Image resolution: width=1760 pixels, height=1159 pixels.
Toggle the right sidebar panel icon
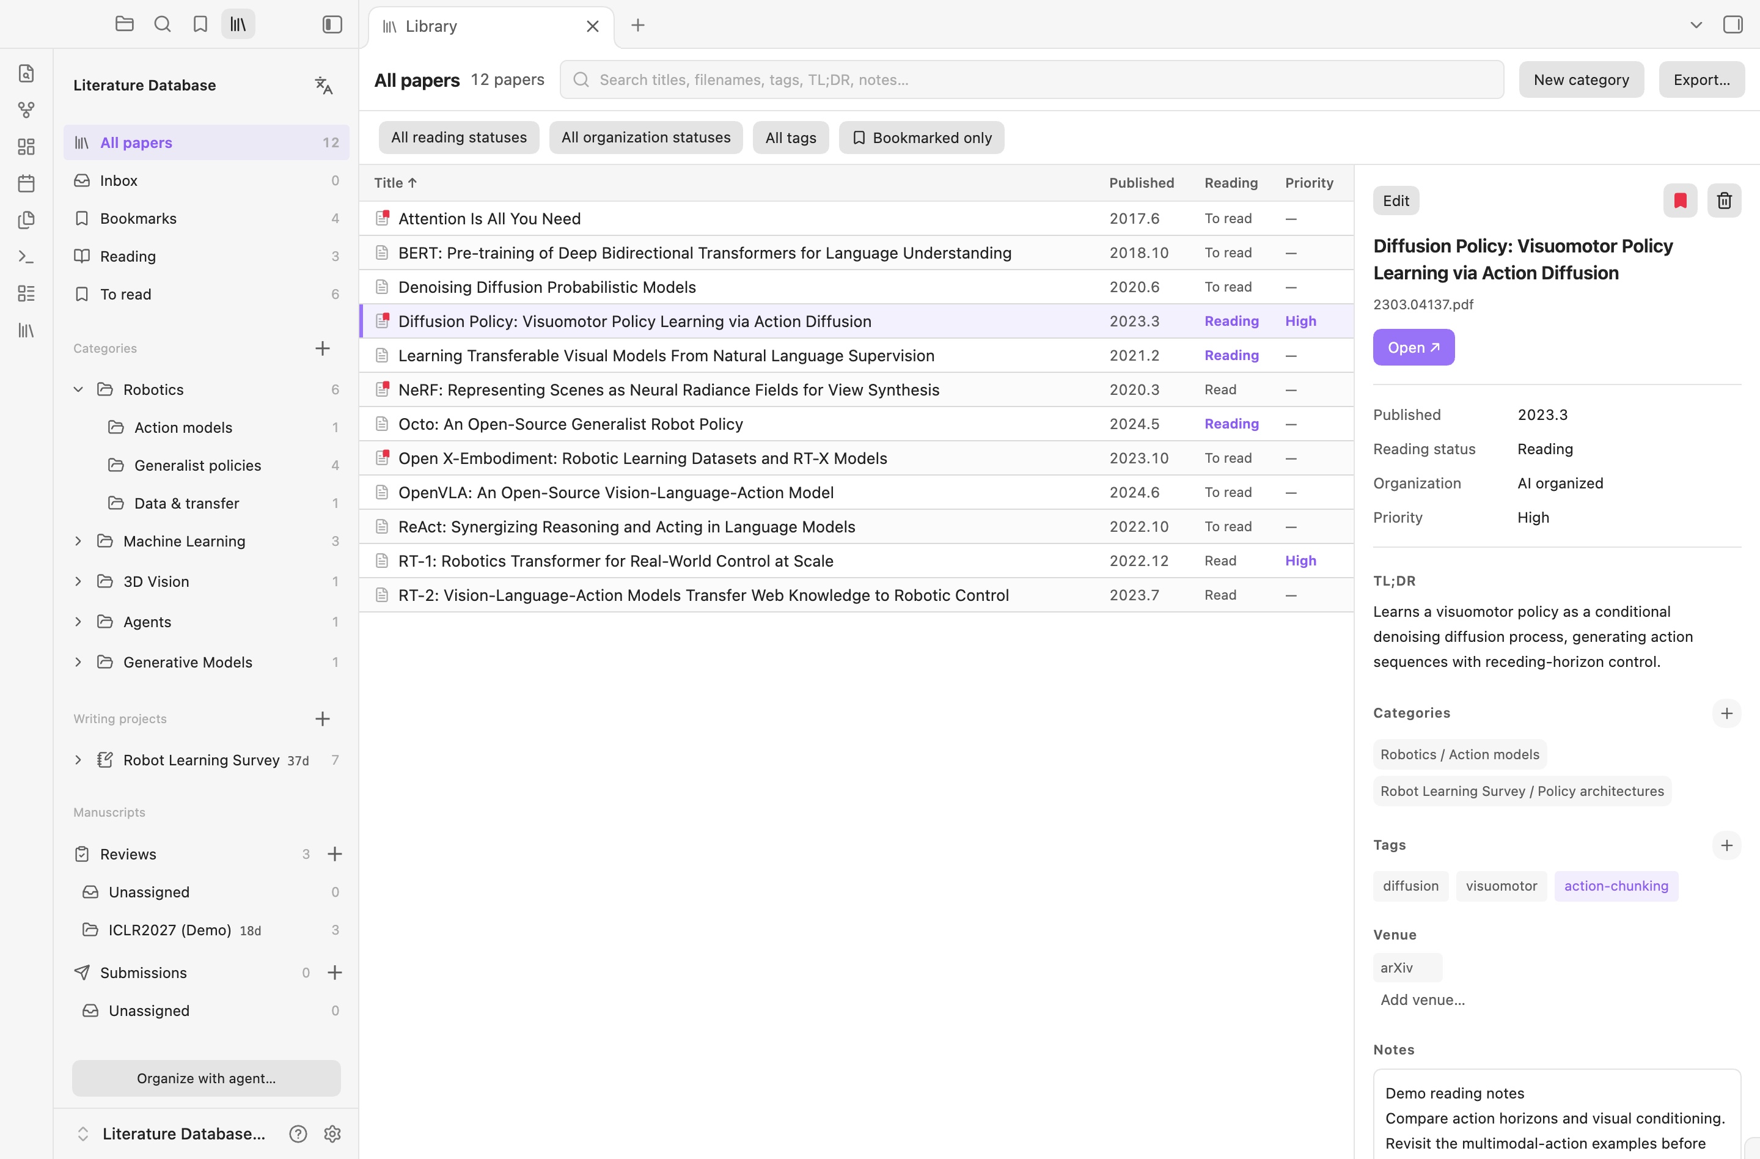[x=1733, y=24]
